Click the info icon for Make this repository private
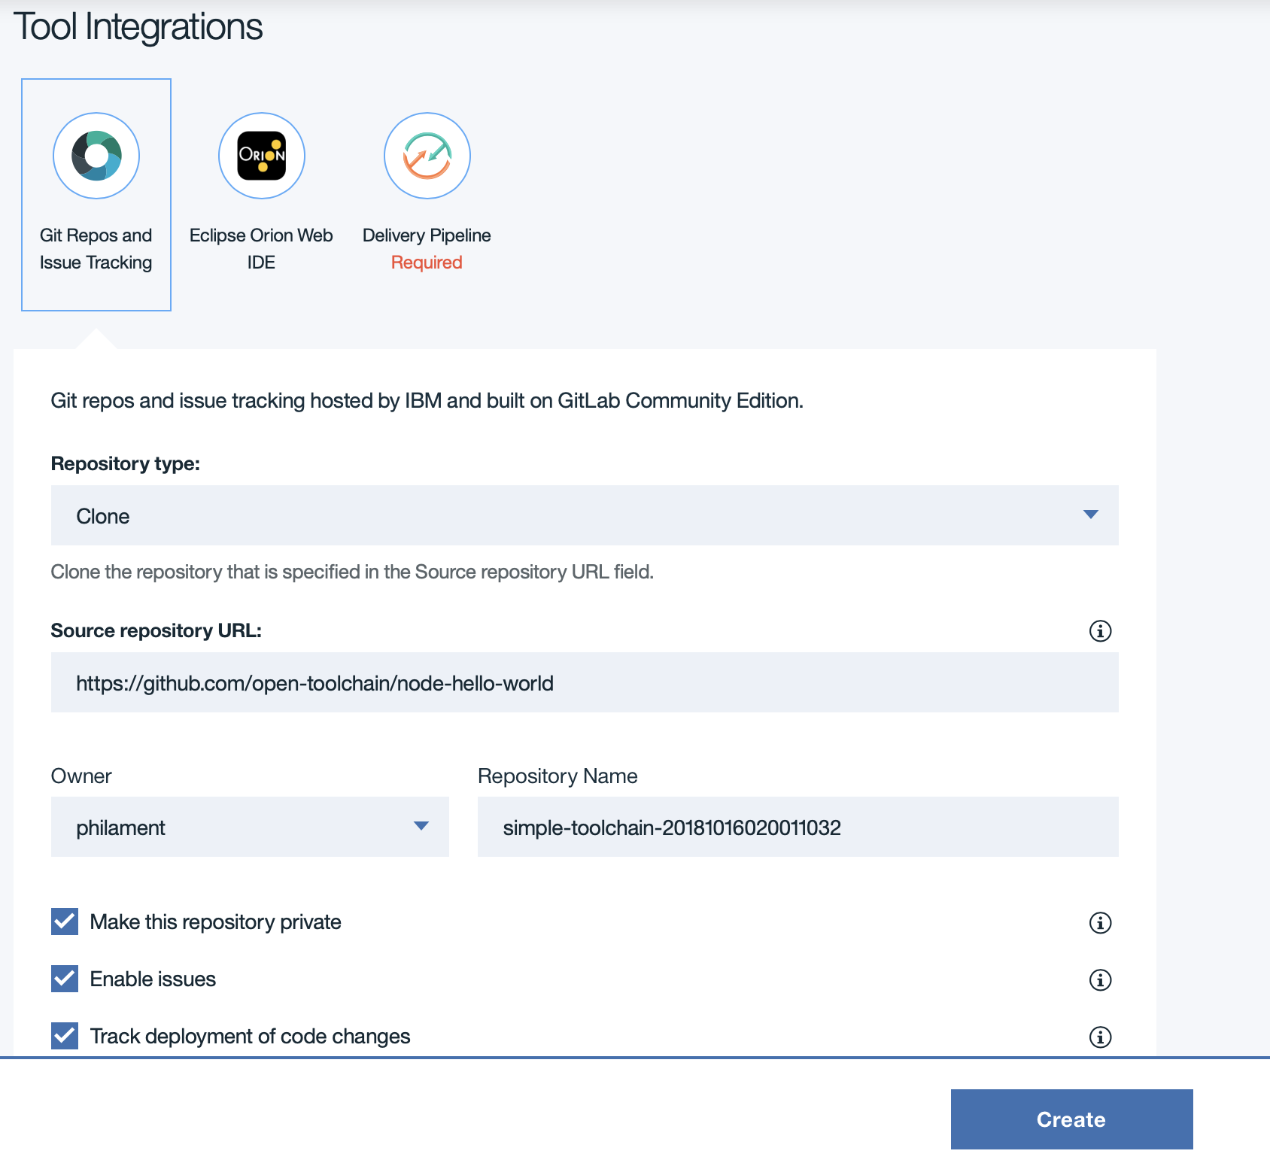Image resolution: width=1270 pixels, height=1166 pixels. tap(1100, 923)
